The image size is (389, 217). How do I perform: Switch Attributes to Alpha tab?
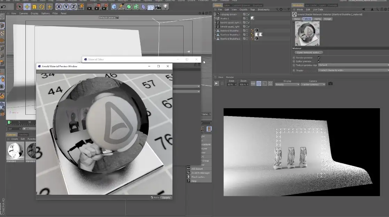coord(317,19)
